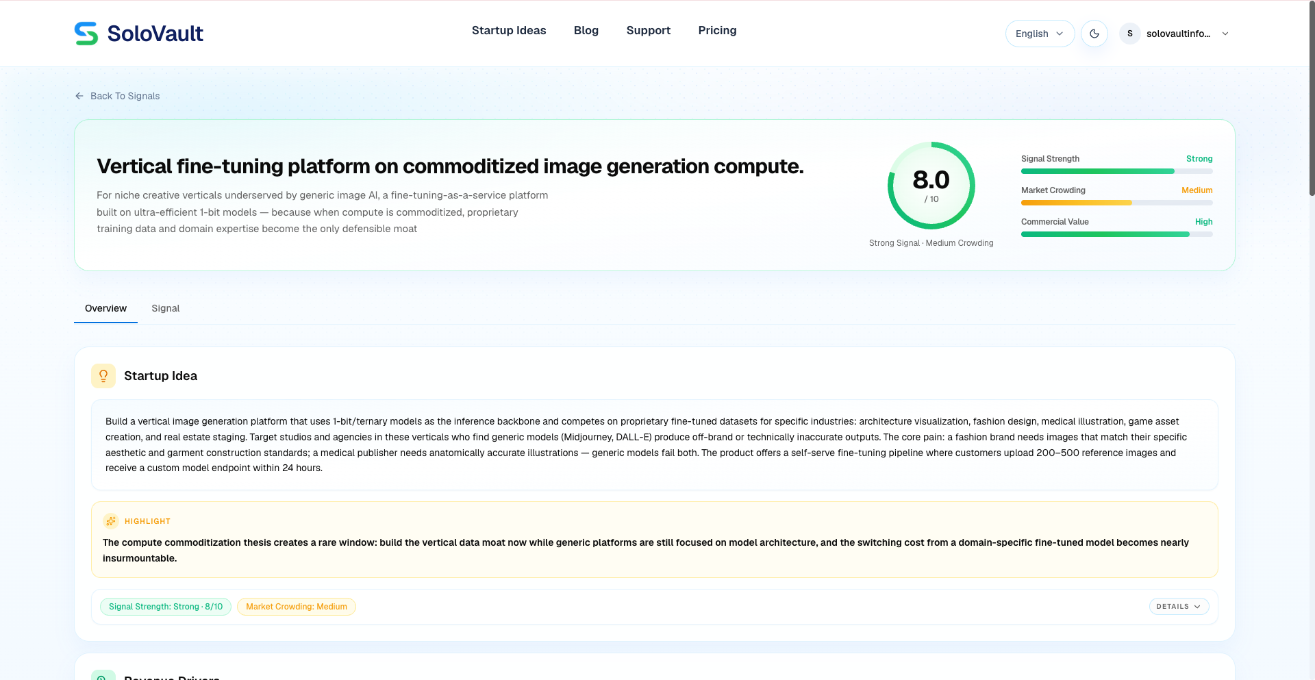Image resolution: width=1315 pixels, height=680 pixels.
Task: Click Market Crowding: Medium badge
Action: pos(297,607)
